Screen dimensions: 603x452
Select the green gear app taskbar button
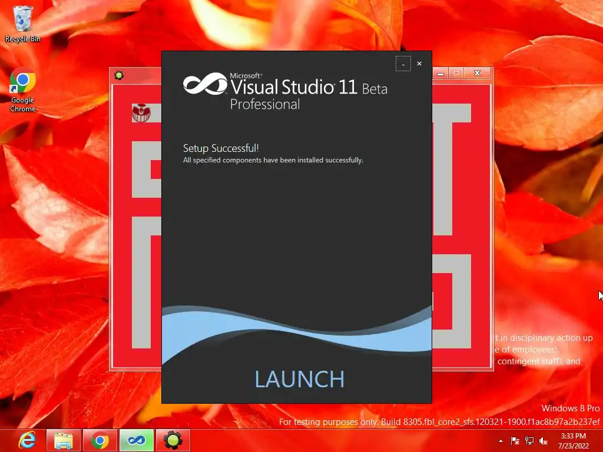(x=173, y=440)
